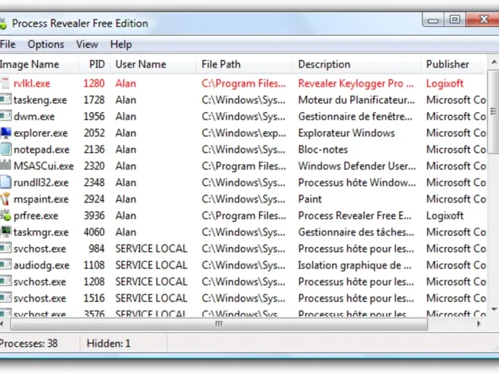499x374 pixels.
Task: Sort by Image Name column header
Action: pos(39,64)
